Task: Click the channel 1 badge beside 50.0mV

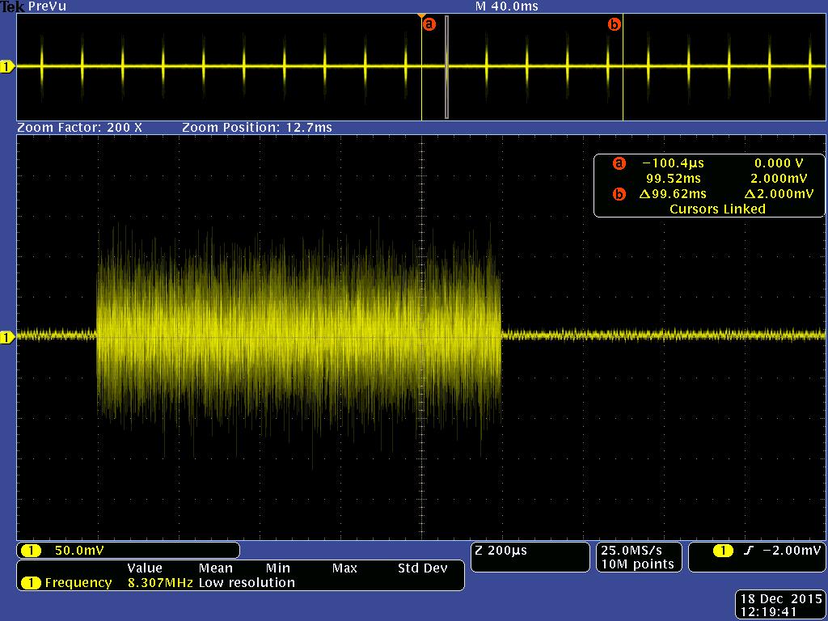Action: pyautogui.click(x=31, y=551)
